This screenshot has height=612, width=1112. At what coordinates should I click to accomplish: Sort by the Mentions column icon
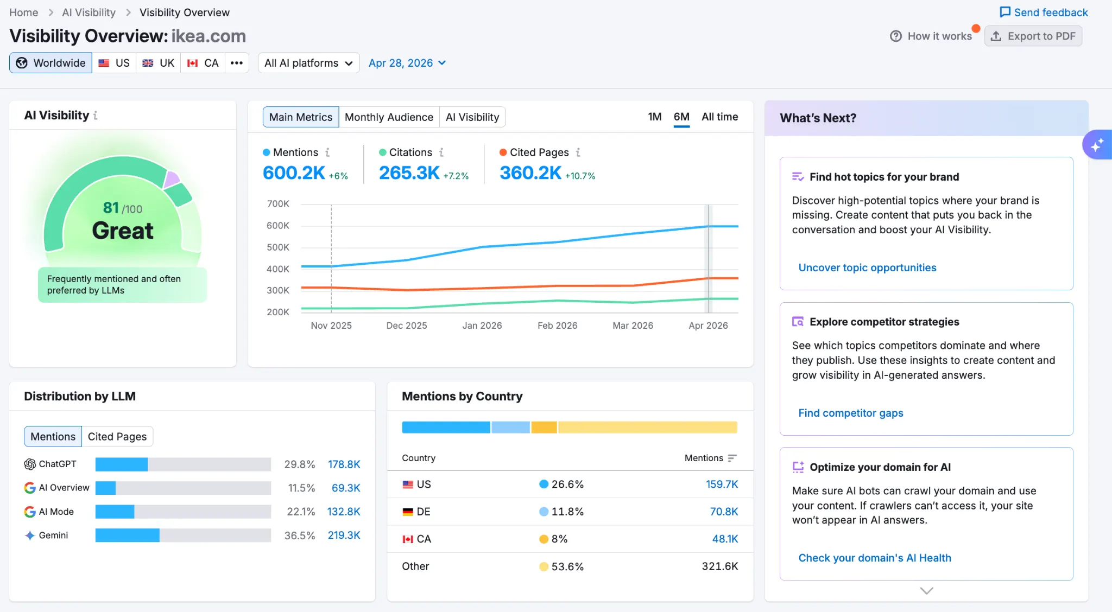(x=732, y=458)
